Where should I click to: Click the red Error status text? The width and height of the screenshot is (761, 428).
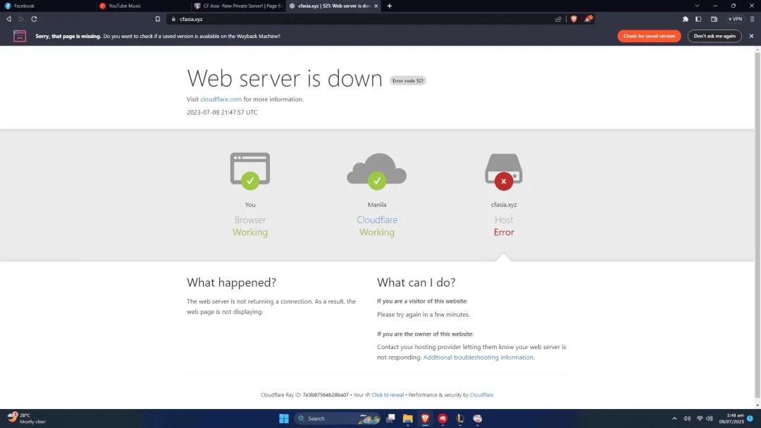point(504,232)
